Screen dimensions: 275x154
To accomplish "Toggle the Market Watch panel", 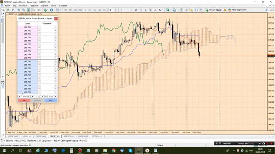I will [x=181, y=10].
